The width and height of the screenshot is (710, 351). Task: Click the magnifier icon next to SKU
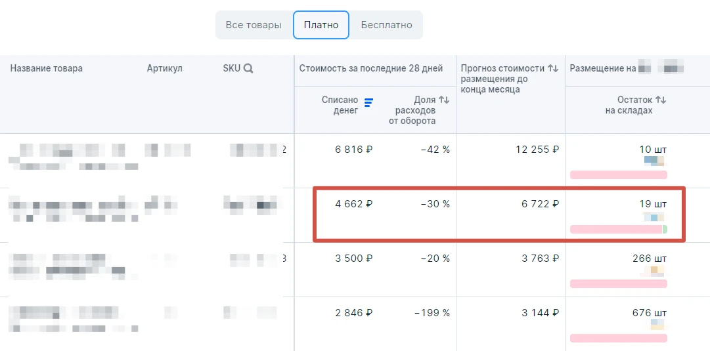(x=248, y=68)
